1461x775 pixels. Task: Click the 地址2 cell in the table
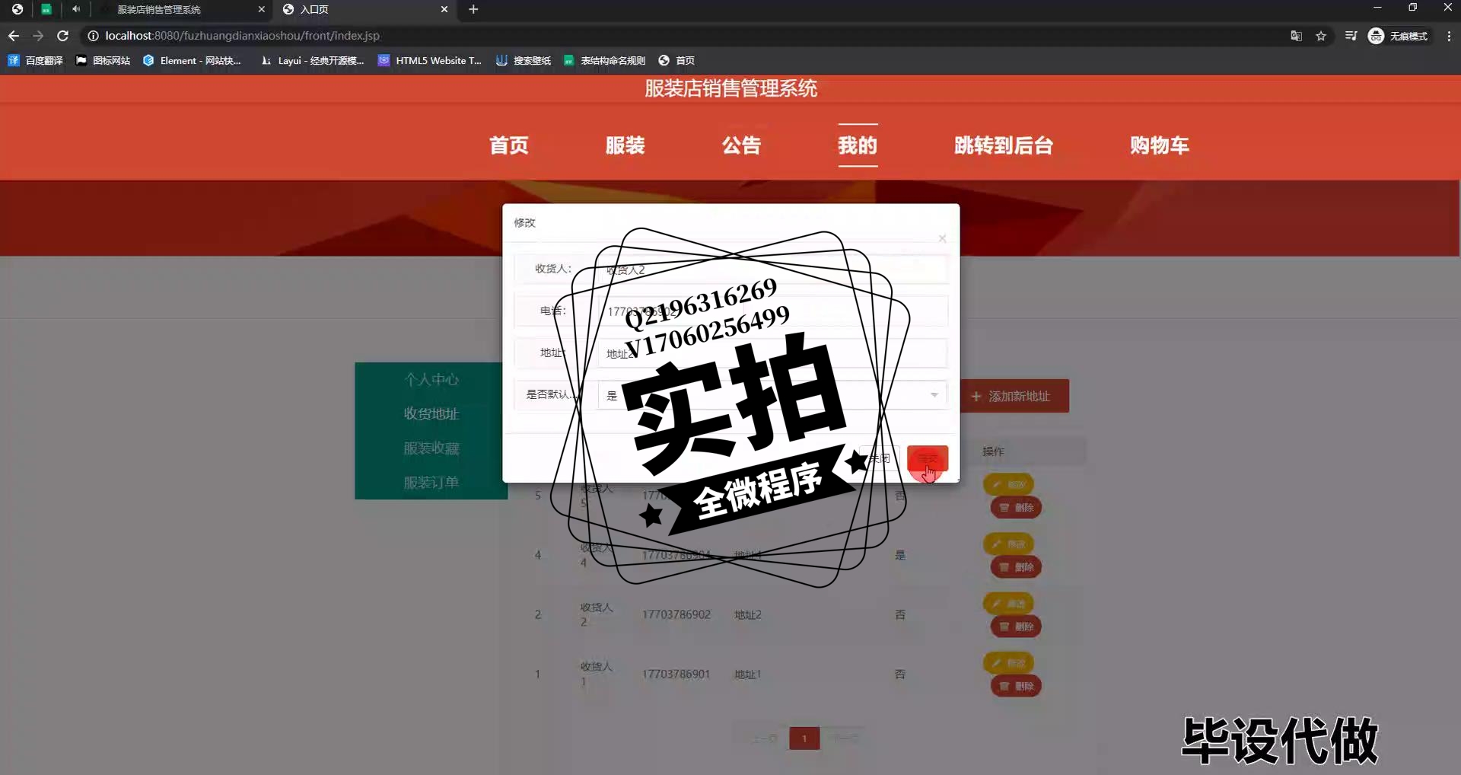click(x=747, y=614)
